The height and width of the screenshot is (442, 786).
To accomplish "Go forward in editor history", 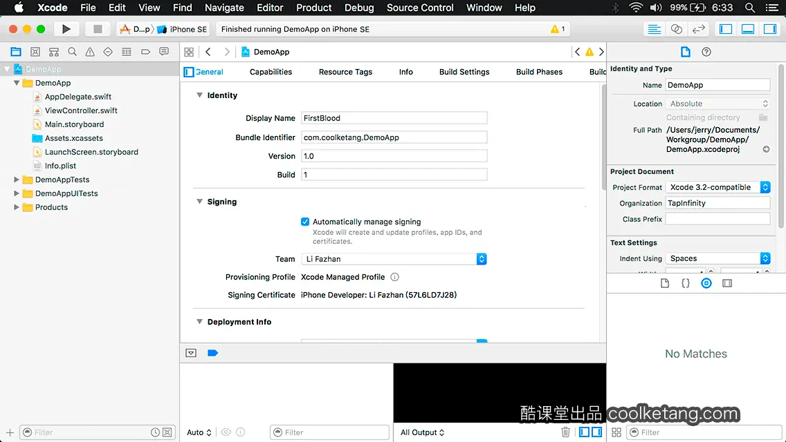I will [226, 52].
